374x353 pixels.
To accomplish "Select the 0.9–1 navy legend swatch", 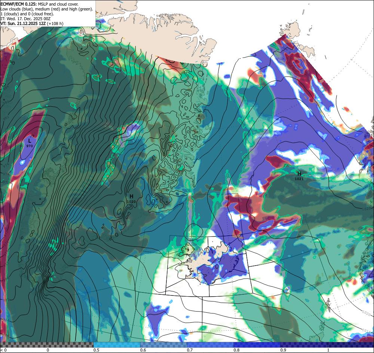I will pos(303,345).
